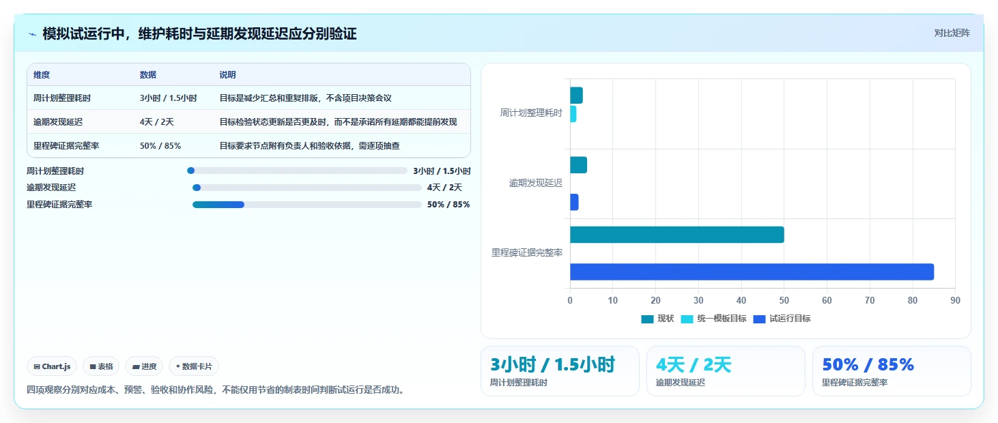Click the 现状 bar for 周计划整理耗时
This screenshot has height=423, width=998.
pos(577,96)
